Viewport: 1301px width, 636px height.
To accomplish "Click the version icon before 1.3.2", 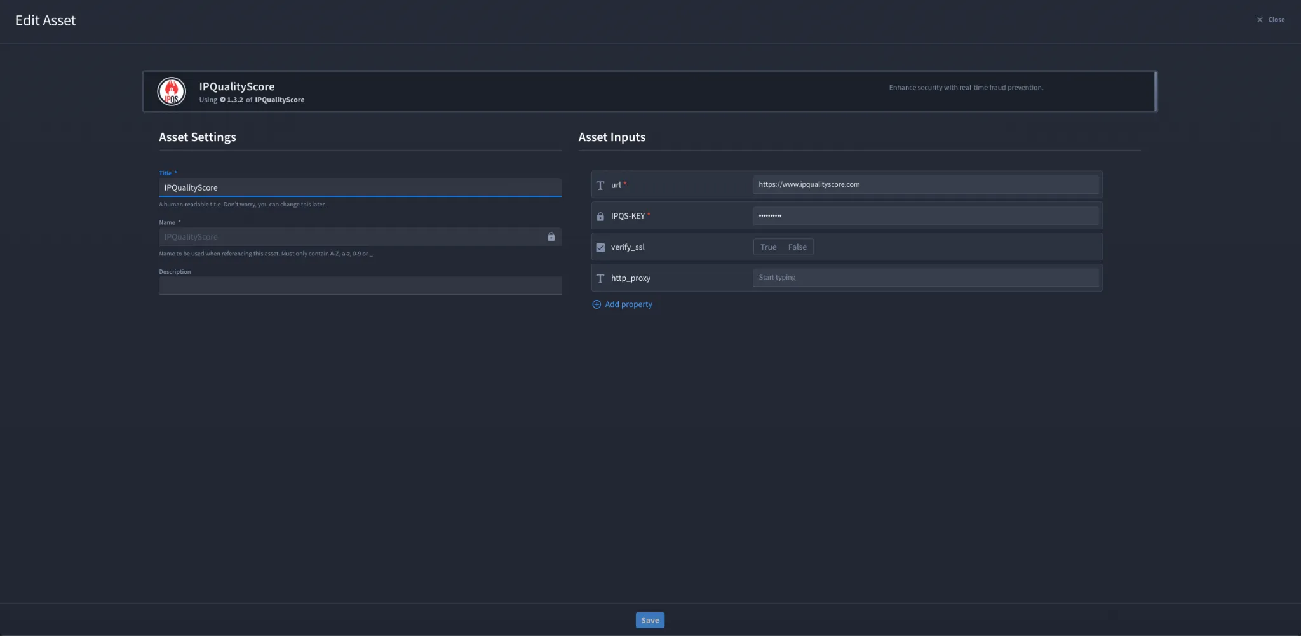I will point(222,100).
